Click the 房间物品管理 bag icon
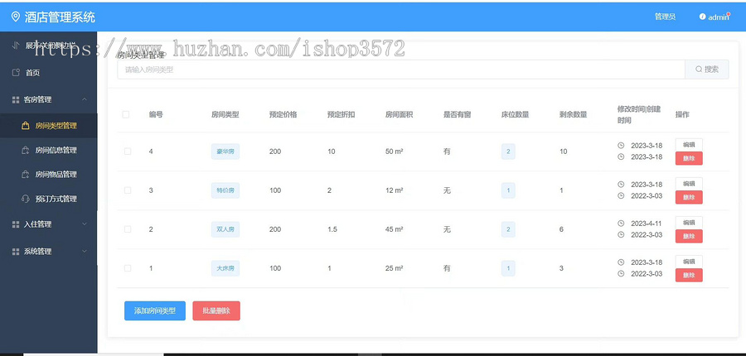Viewport: 746px width, 356px height. [26, 175]
